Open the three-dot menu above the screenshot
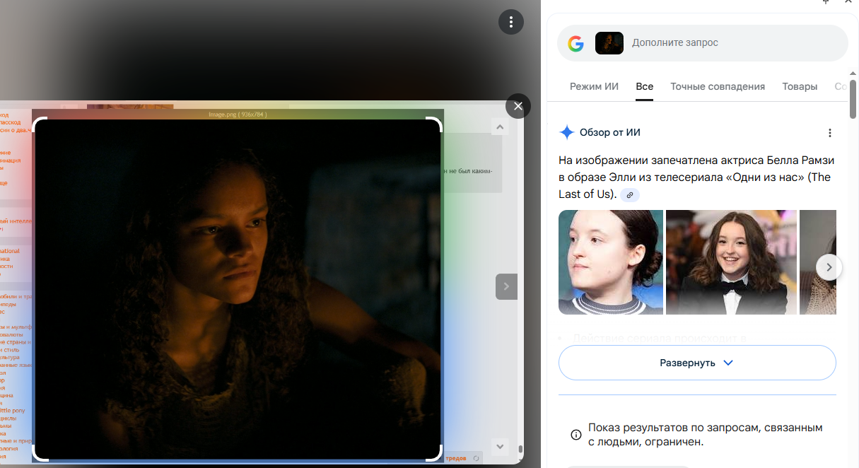Image resolution: width=859 pixels, height=468 pixels. click(x=511, y=21)
